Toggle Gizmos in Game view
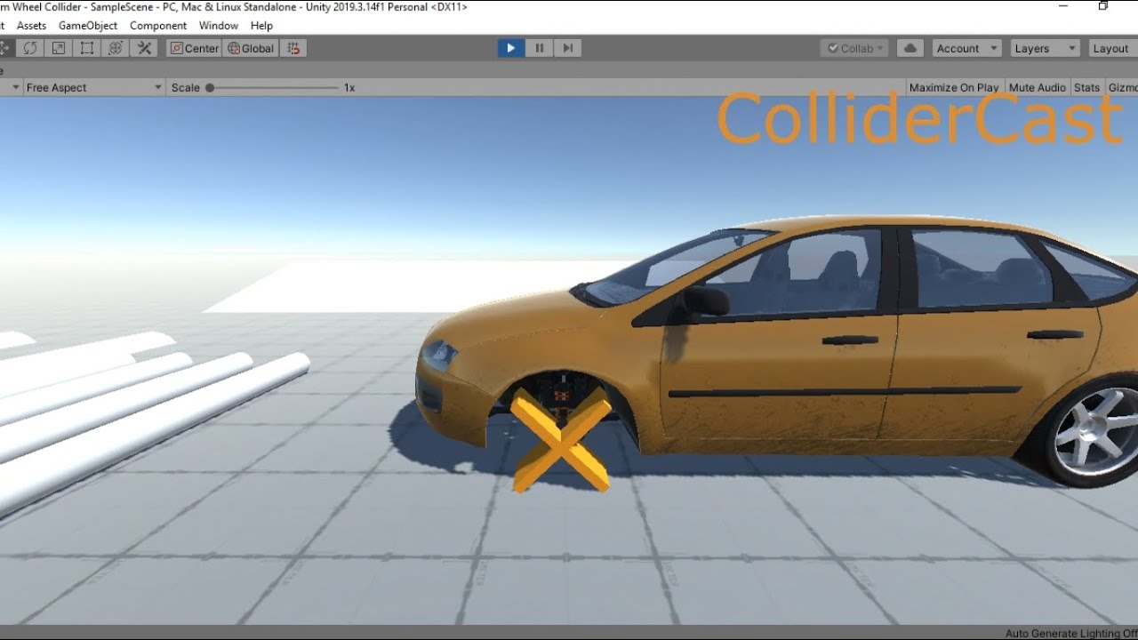The image size is (1138, 640). [1122, 87]
